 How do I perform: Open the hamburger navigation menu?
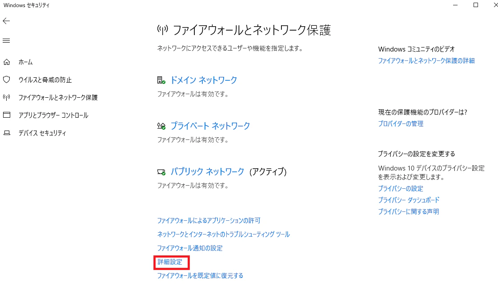click(x=6, y=40)
